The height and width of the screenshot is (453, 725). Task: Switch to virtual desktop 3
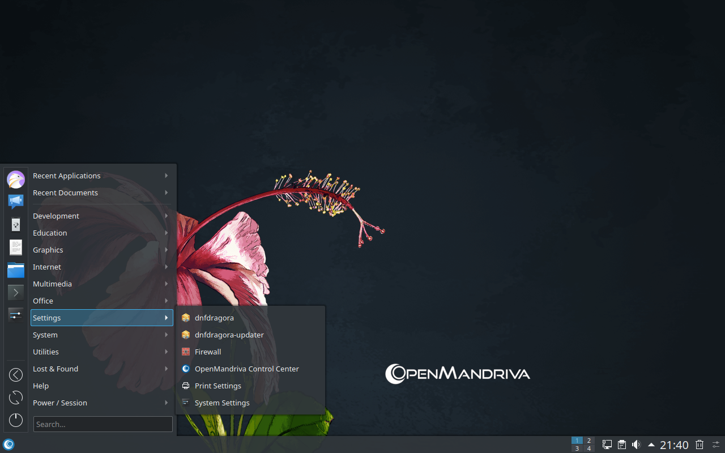click(x=577, y=448)
